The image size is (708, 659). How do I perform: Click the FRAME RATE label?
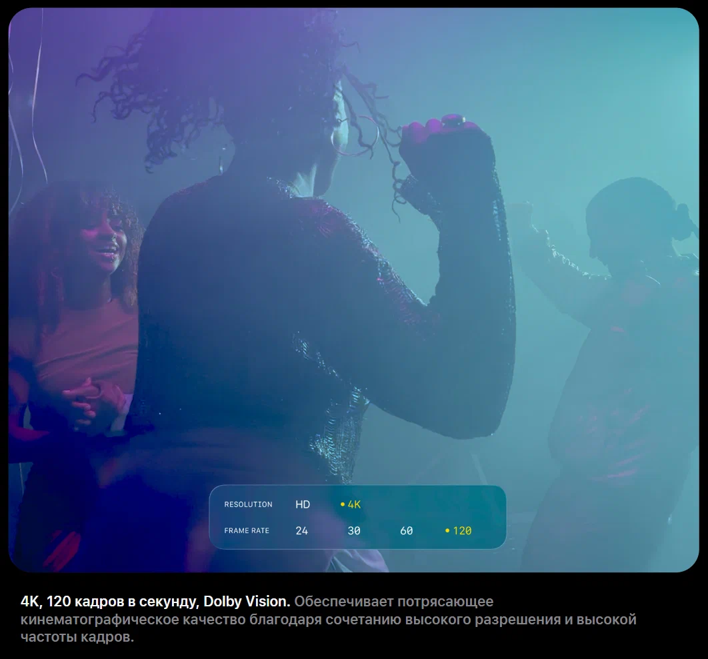(247, 531)
